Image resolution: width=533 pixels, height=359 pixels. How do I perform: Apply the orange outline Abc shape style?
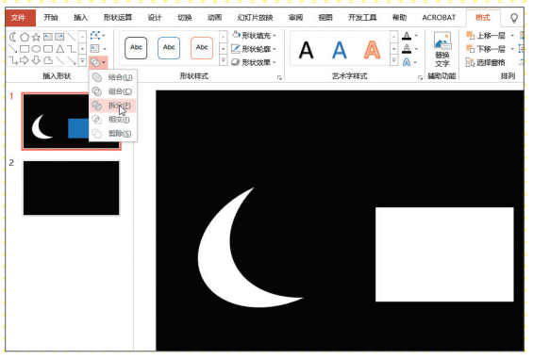(x=202, y=48)
